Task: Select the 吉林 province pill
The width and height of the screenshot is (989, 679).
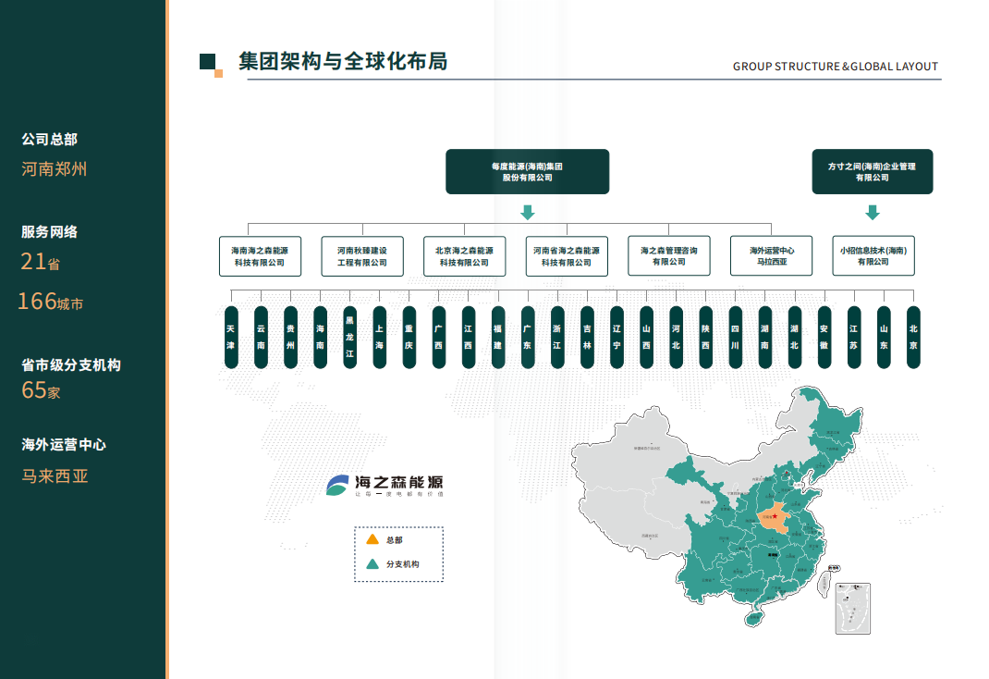Action: coord(587,337)
